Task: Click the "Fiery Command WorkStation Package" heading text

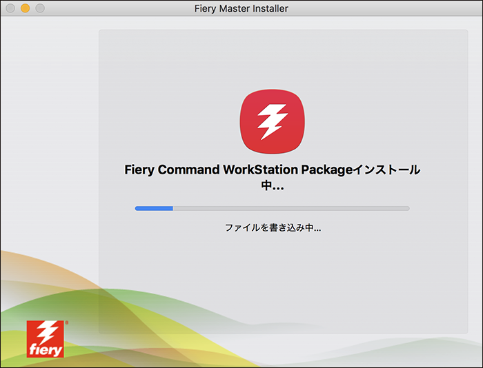Action: pyautogui.click(x=238, y=170)
